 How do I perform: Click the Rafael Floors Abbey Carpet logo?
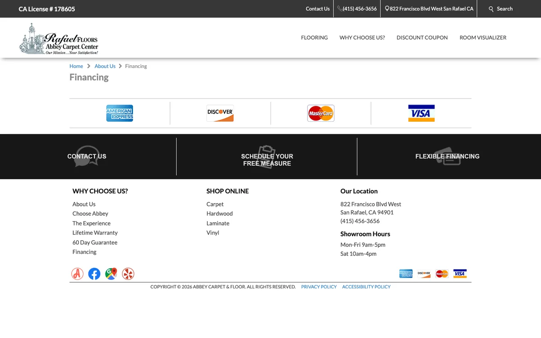pos(59,39)
